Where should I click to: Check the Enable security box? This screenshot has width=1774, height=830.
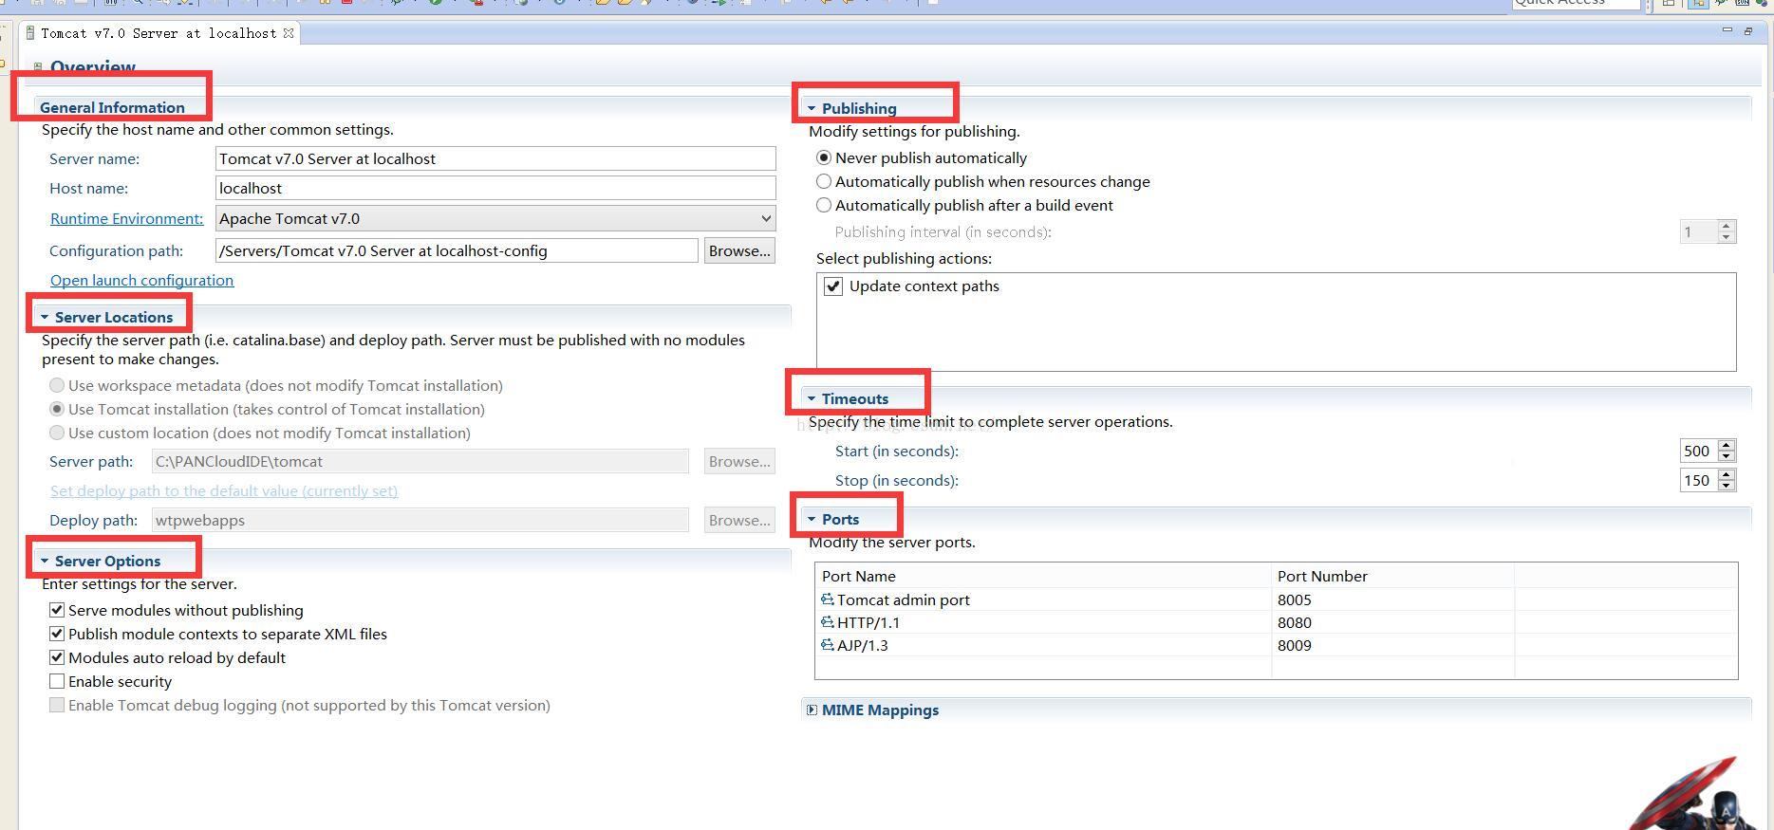[x=57, y=681]
